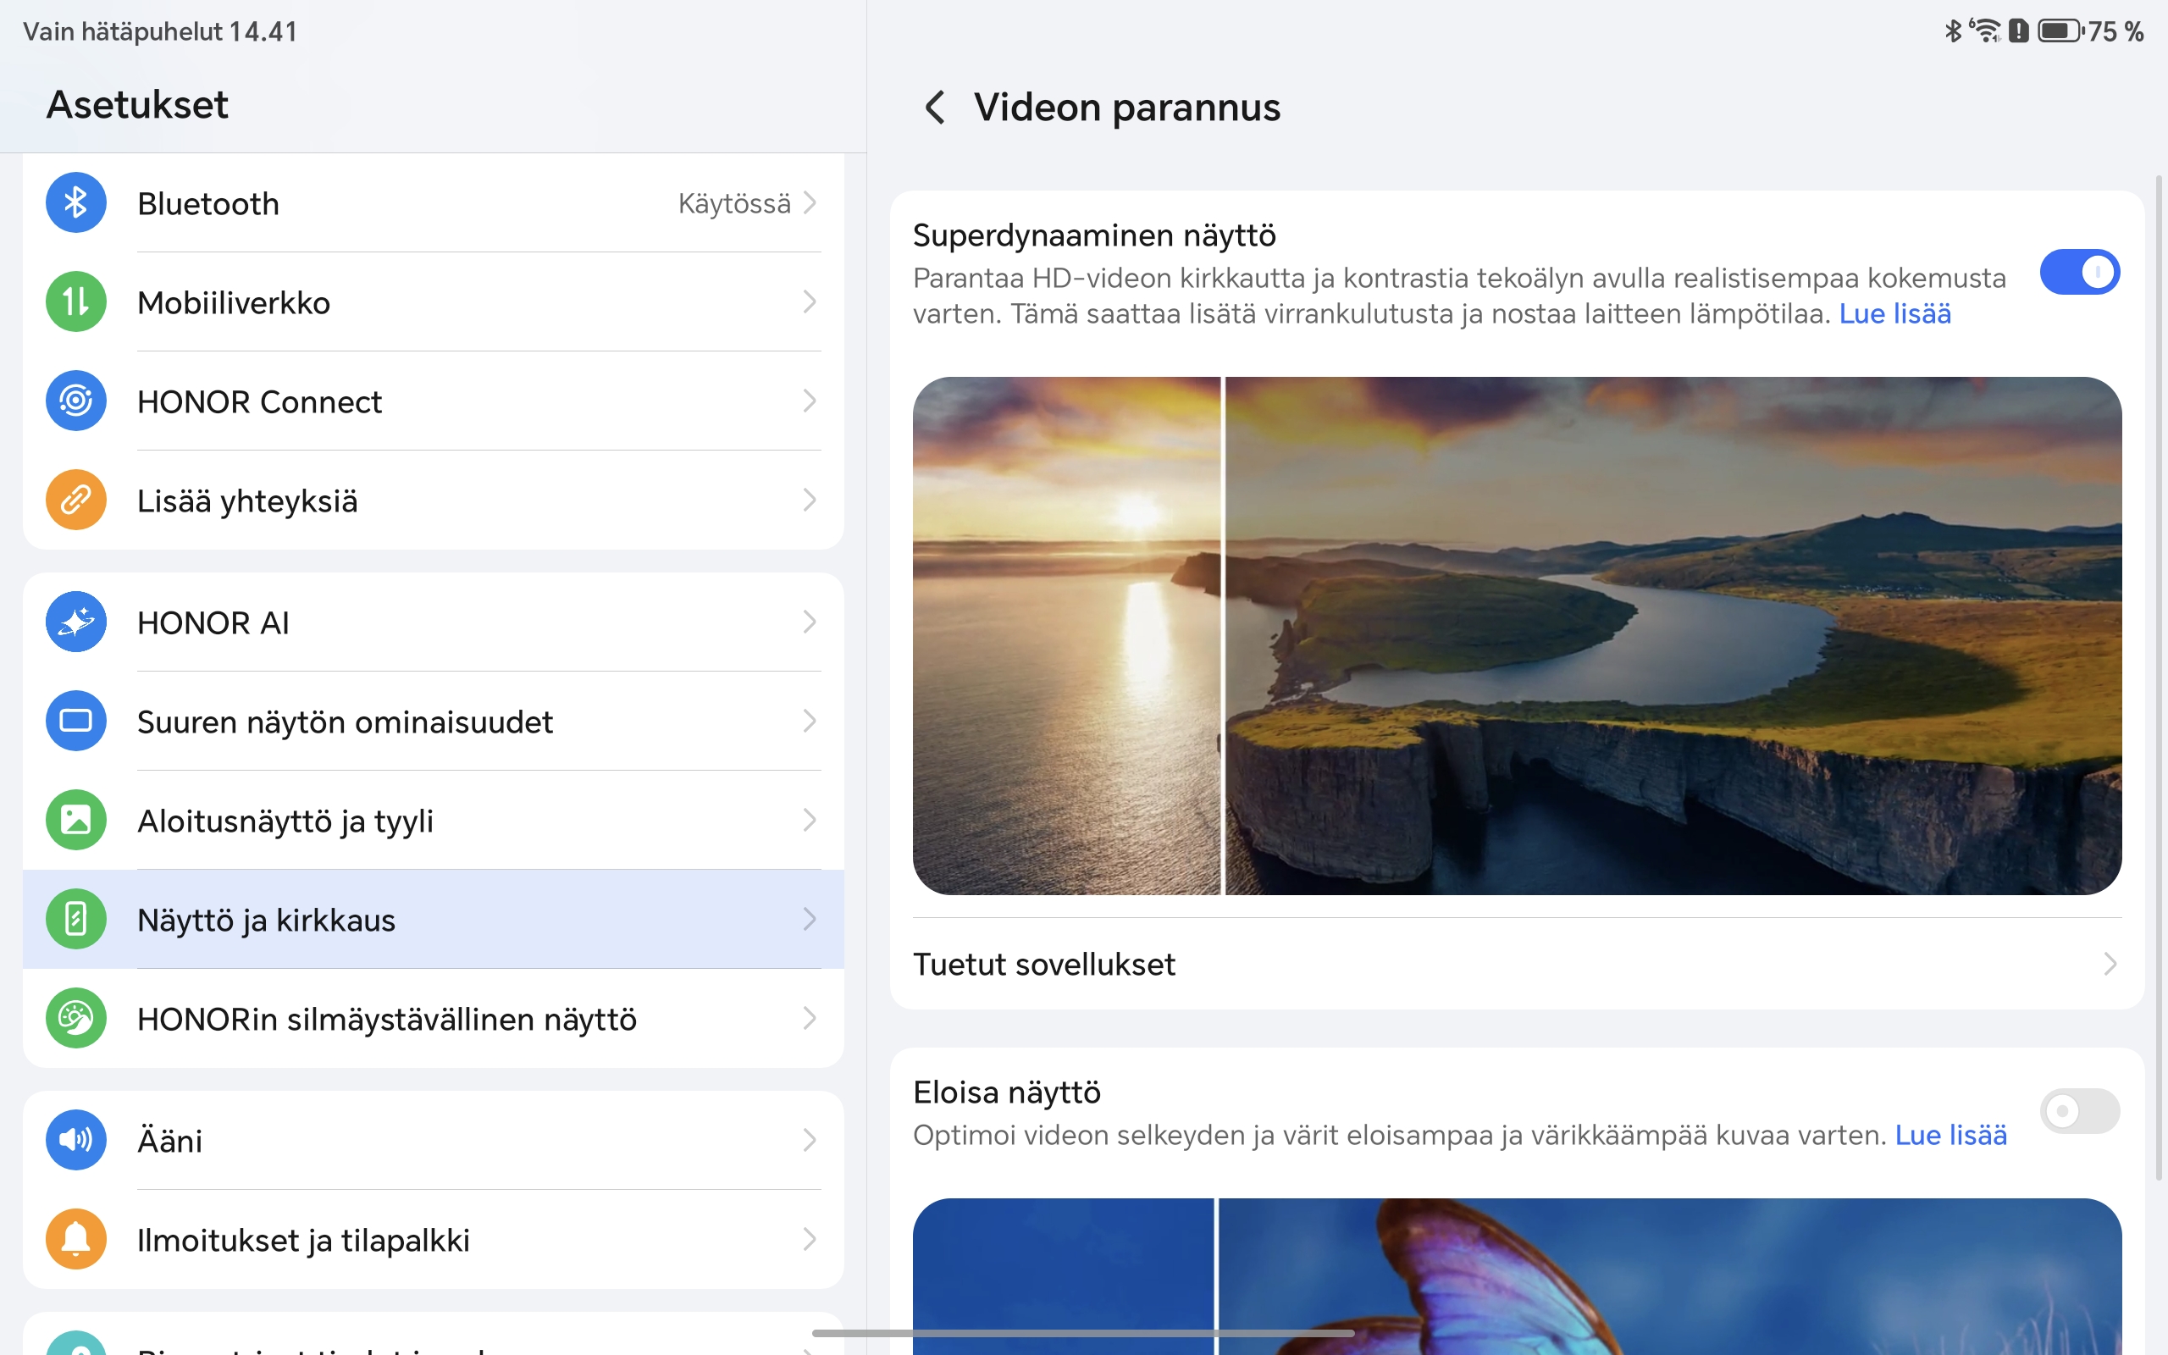Tap the Ääni speaker icon
Screen dimensions: 2168x1355
point(76,1140)
